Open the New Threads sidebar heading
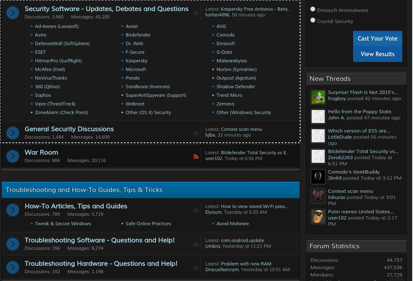Viewport: 413px width, 281px height. point(330,79)
